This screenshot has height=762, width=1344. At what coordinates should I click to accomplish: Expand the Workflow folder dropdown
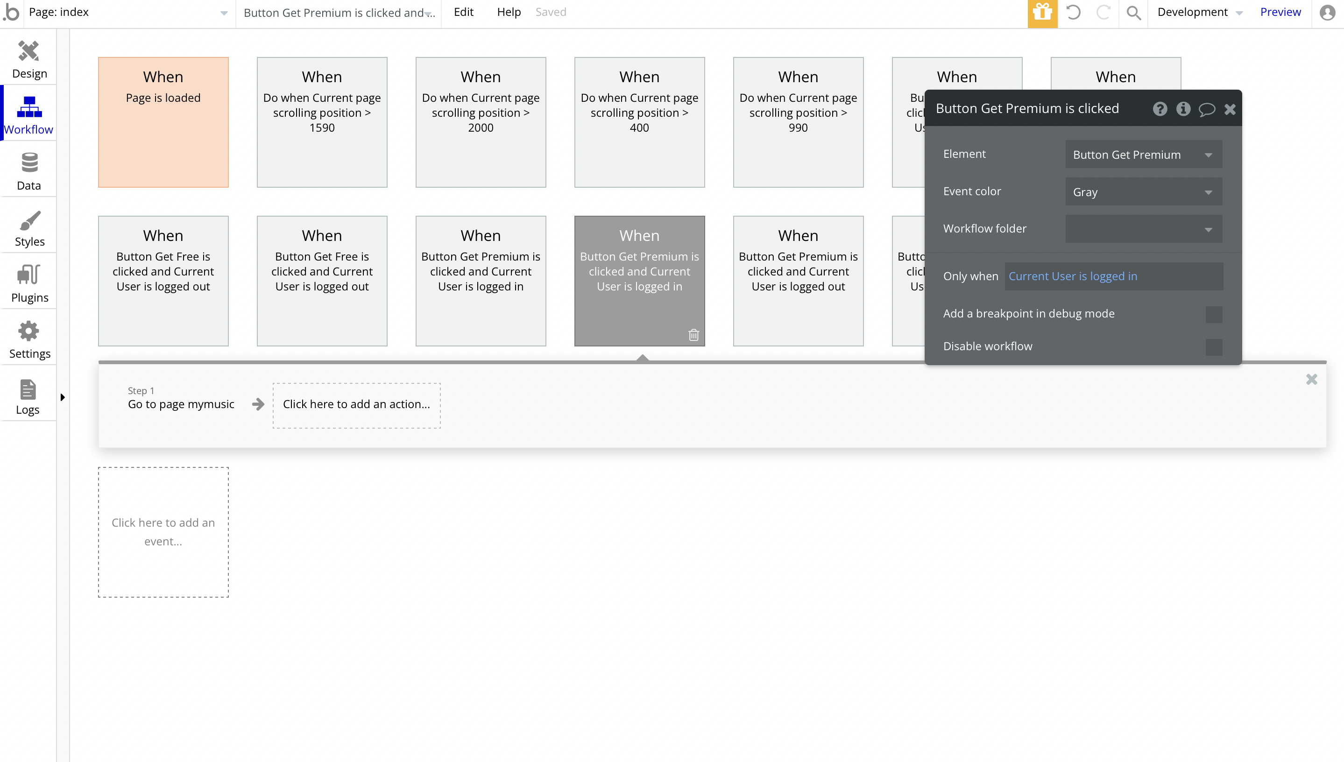[x=1143, y=229]
